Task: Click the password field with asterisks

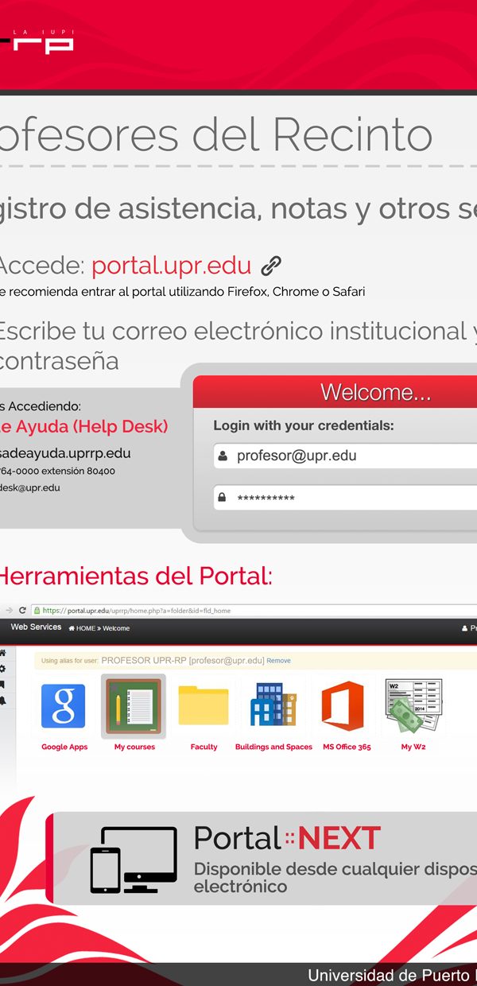Action: tap(345, 498)
